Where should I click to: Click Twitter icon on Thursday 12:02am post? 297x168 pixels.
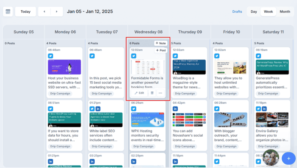pos(175,56)
